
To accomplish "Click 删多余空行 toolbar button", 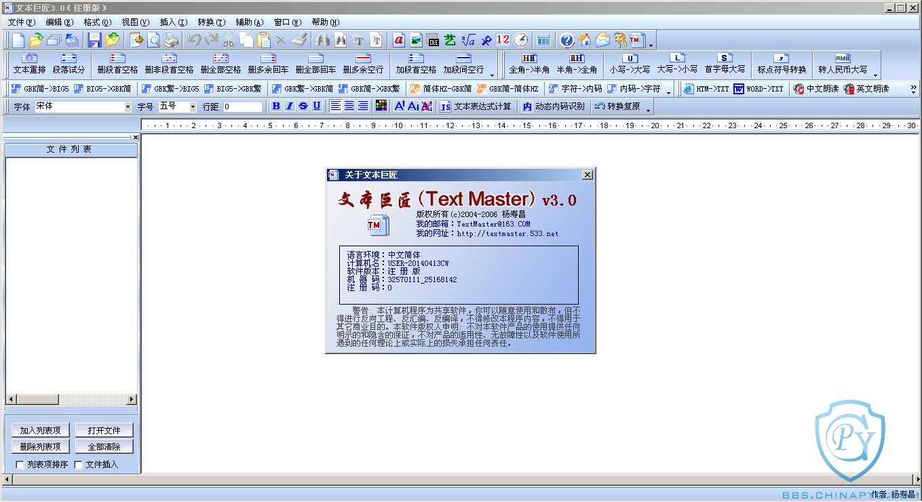I will tap(363, 64).
